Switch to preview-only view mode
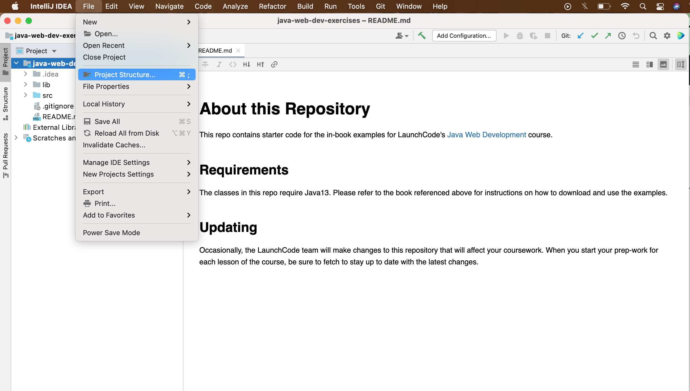 pyautogui.click(x=663, y=64)
